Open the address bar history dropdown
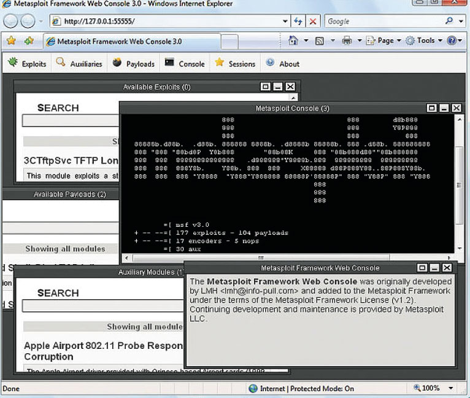The width and height of the screenshot is (470, 398). click(285, 21)
